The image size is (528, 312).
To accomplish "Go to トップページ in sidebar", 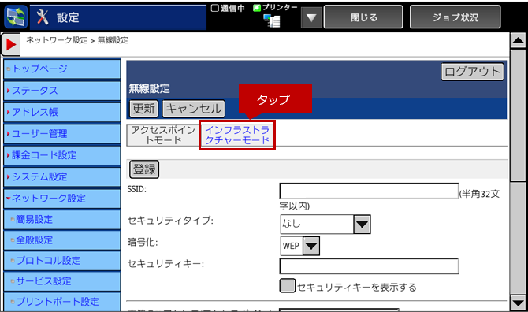I will (x=62, y=69).
